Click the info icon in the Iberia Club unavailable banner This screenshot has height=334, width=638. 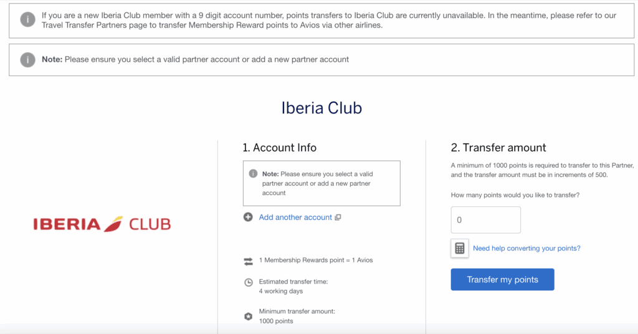pyautogui.click(x=27, y=19)
